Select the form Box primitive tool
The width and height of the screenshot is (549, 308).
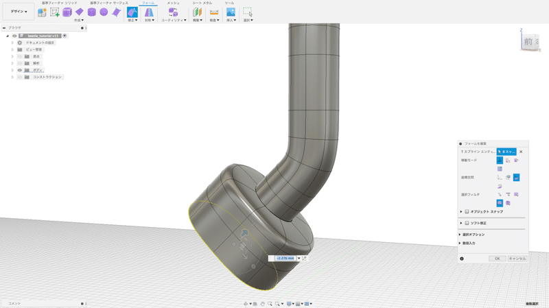pyautogui.click(x=67, y=12)
